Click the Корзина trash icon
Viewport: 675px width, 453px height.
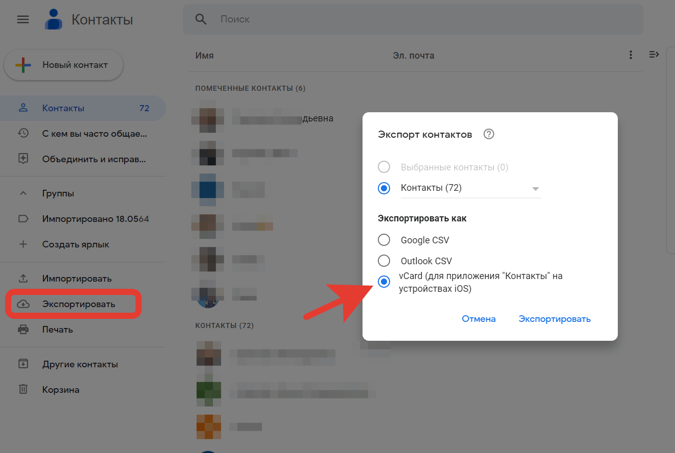click(x=23, y=389)
